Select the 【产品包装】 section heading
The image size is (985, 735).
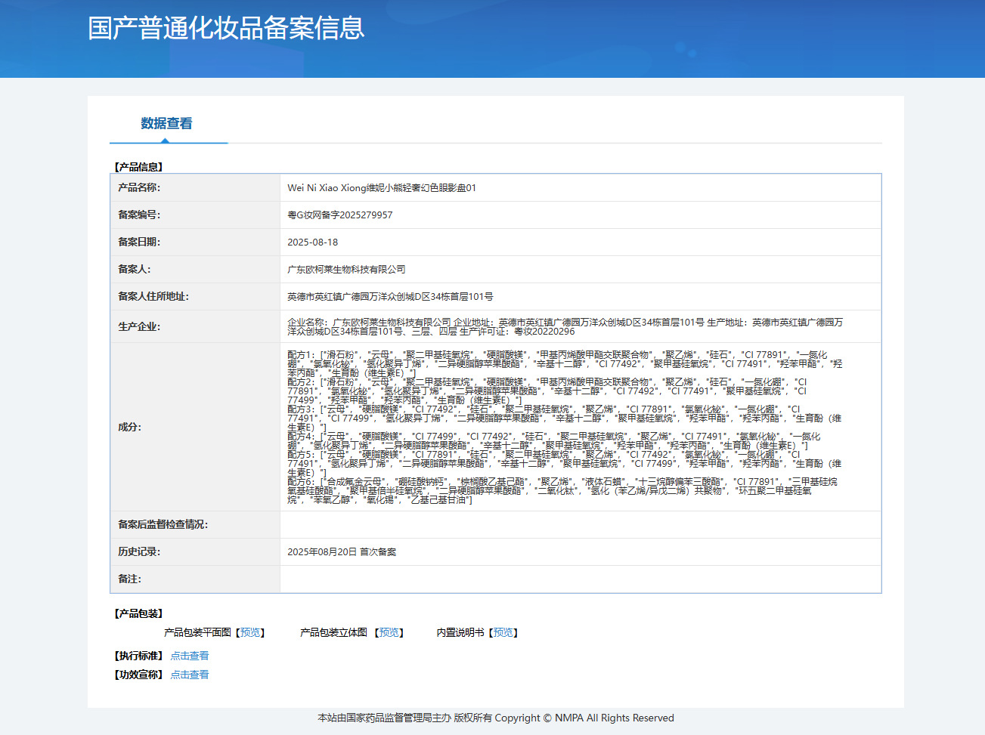138,613
